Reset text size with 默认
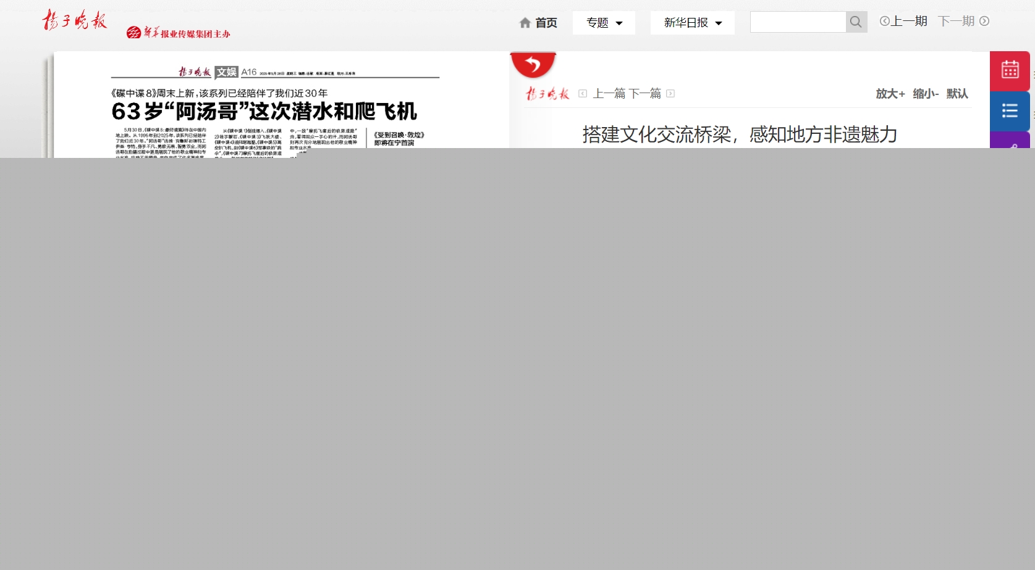Viewport: 1035px width, 570px height. [957, 94]
